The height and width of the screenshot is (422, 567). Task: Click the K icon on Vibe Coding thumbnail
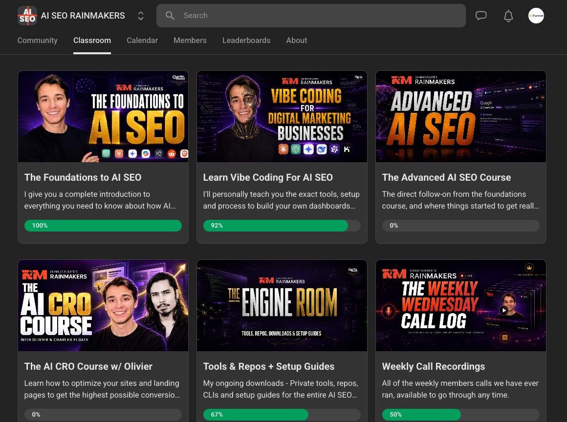point(347,149)
